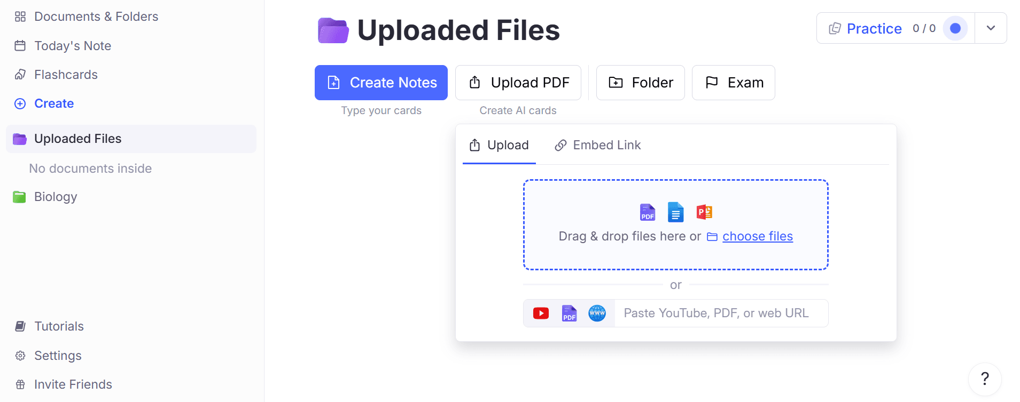Click the Invite Friends gift icon
Viewport: 1020px width, 402px height.
(x=20, y=384)
